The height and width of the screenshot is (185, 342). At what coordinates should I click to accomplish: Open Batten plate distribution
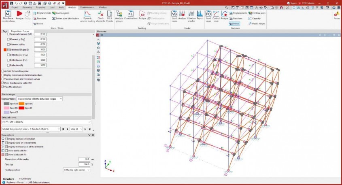click(x=66, y=19)
